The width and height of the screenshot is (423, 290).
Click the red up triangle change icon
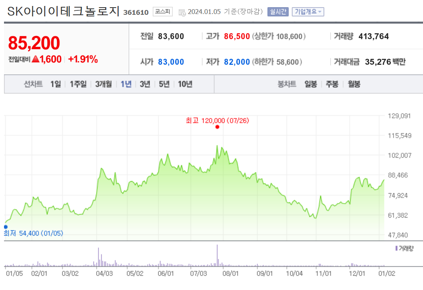[36, 59]
